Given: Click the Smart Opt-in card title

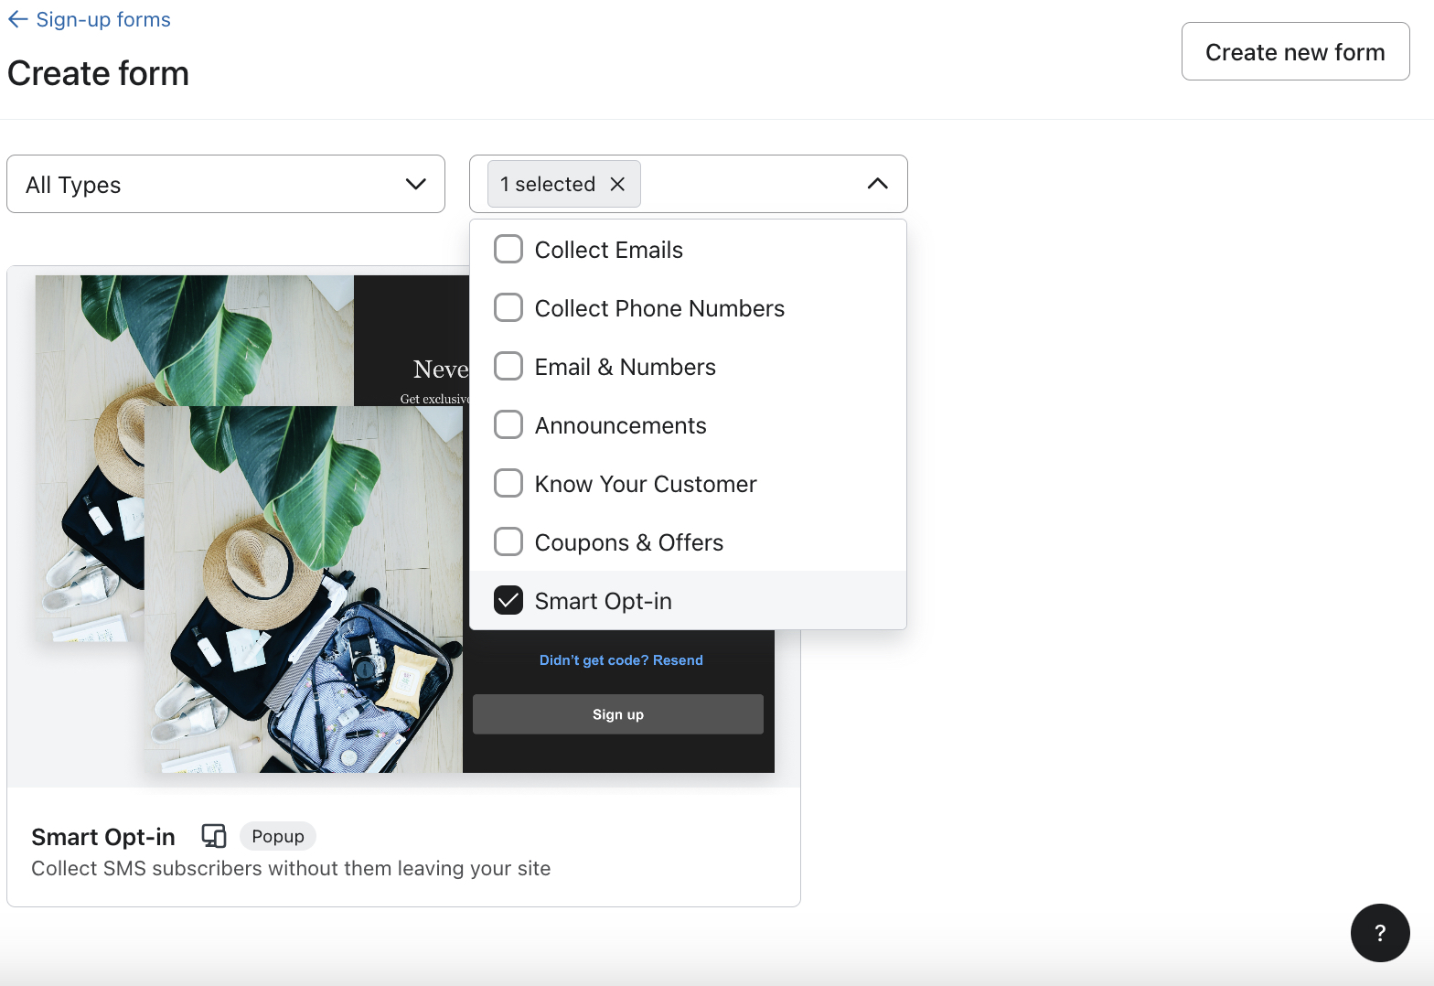Looking at the screenshot, I should (x=103, y=837).
